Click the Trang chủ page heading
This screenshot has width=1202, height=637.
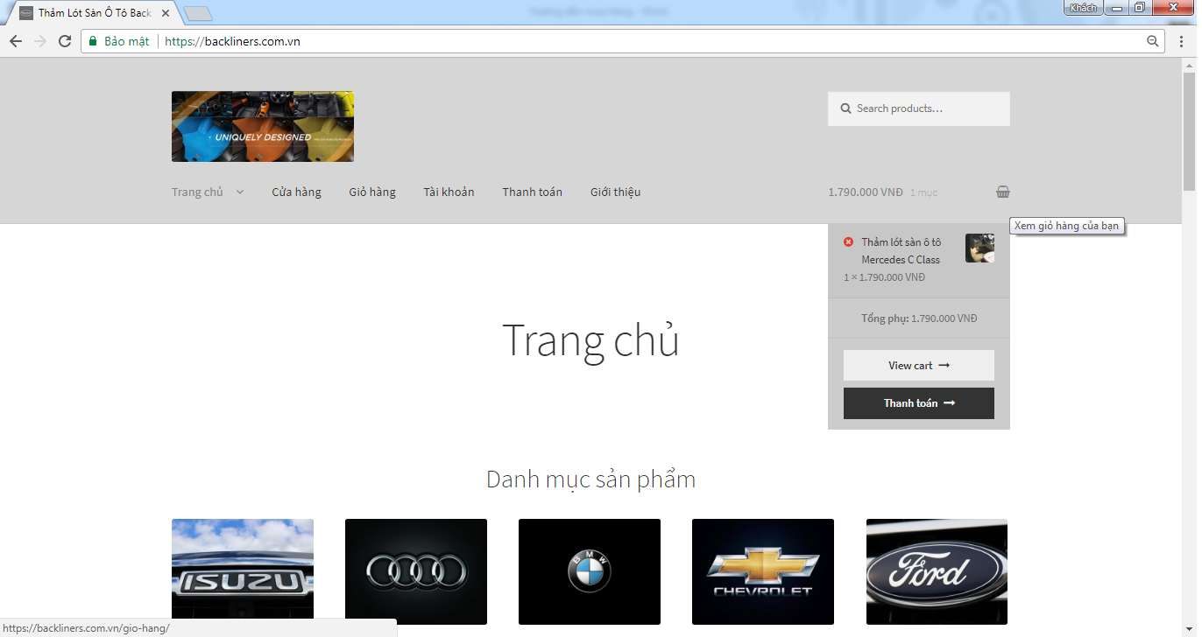click(x=590, y=339)
